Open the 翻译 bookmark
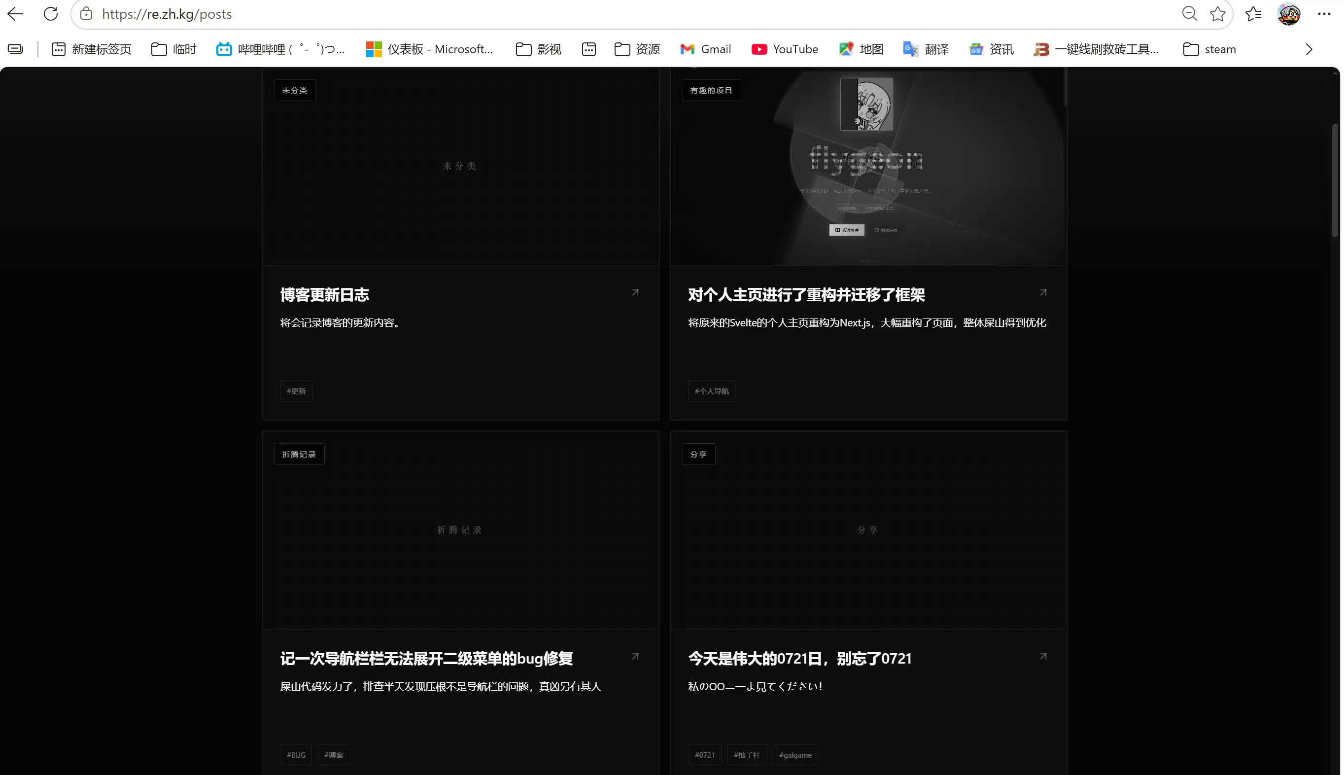Image resolution: width=1344 pixels, height=775 pixels. tap(926, 49)
